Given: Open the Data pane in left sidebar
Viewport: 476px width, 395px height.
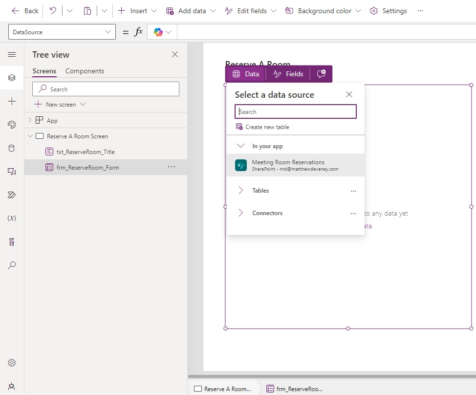Looking at the screenshot, I should coord(12,148).
